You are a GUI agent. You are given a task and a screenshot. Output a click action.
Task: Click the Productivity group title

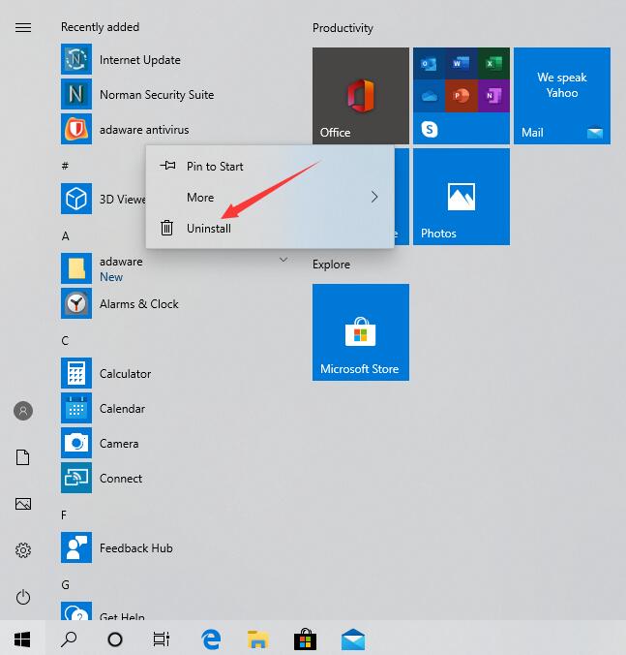click(343, 28)
